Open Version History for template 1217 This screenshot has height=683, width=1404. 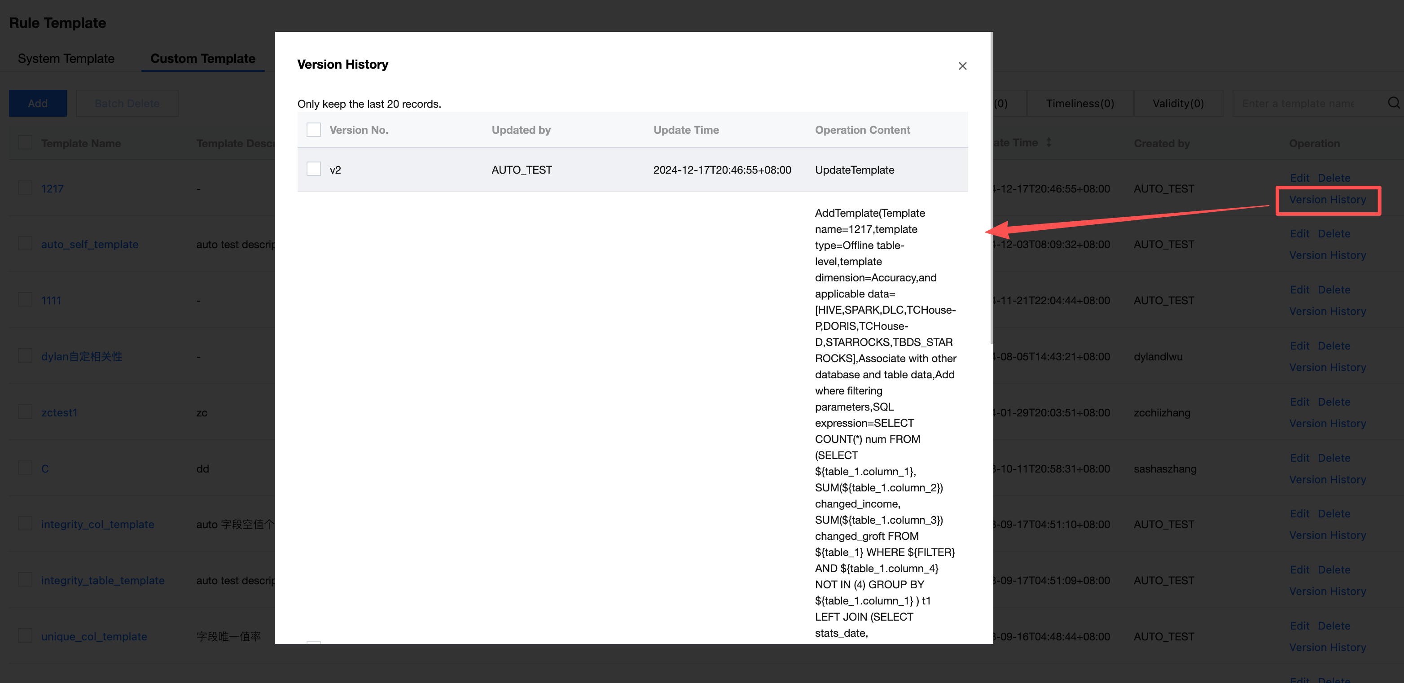[x=1327, y=200]
